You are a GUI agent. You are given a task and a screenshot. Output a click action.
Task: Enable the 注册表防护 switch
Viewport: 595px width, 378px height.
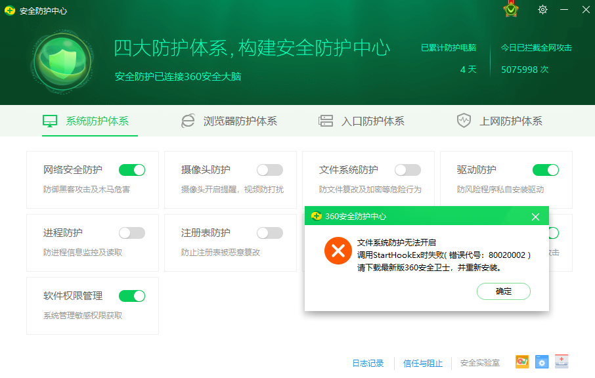tap(270, 233)
